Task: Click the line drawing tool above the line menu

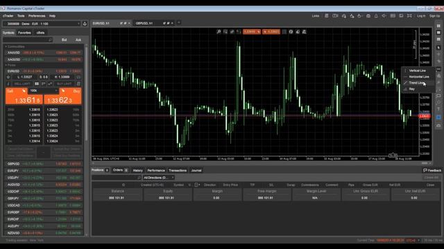Action: click(438, 68)
